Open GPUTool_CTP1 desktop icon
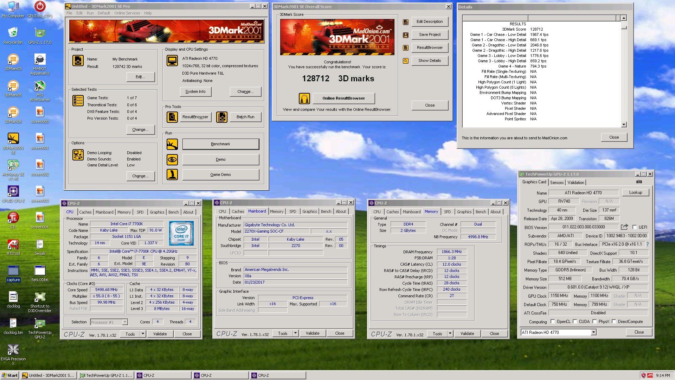The width and height of the screenshot is (675, 380). (x=40, y=9)
